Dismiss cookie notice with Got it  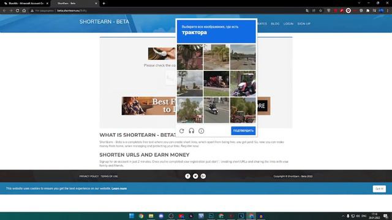pos(379,189)
